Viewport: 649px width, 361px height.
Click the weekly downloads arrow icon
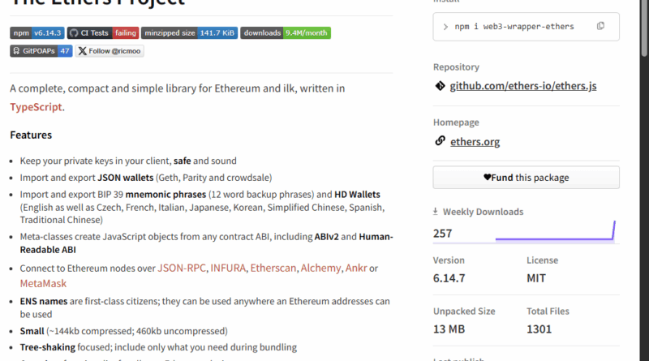click(436, 212)
